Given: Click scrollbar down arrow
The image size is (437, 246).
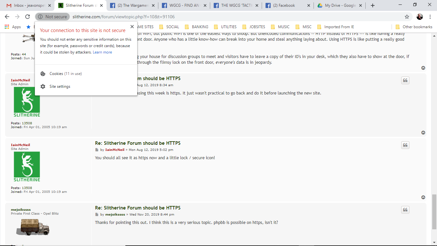Looking at the screenshot, I should 434,243.
